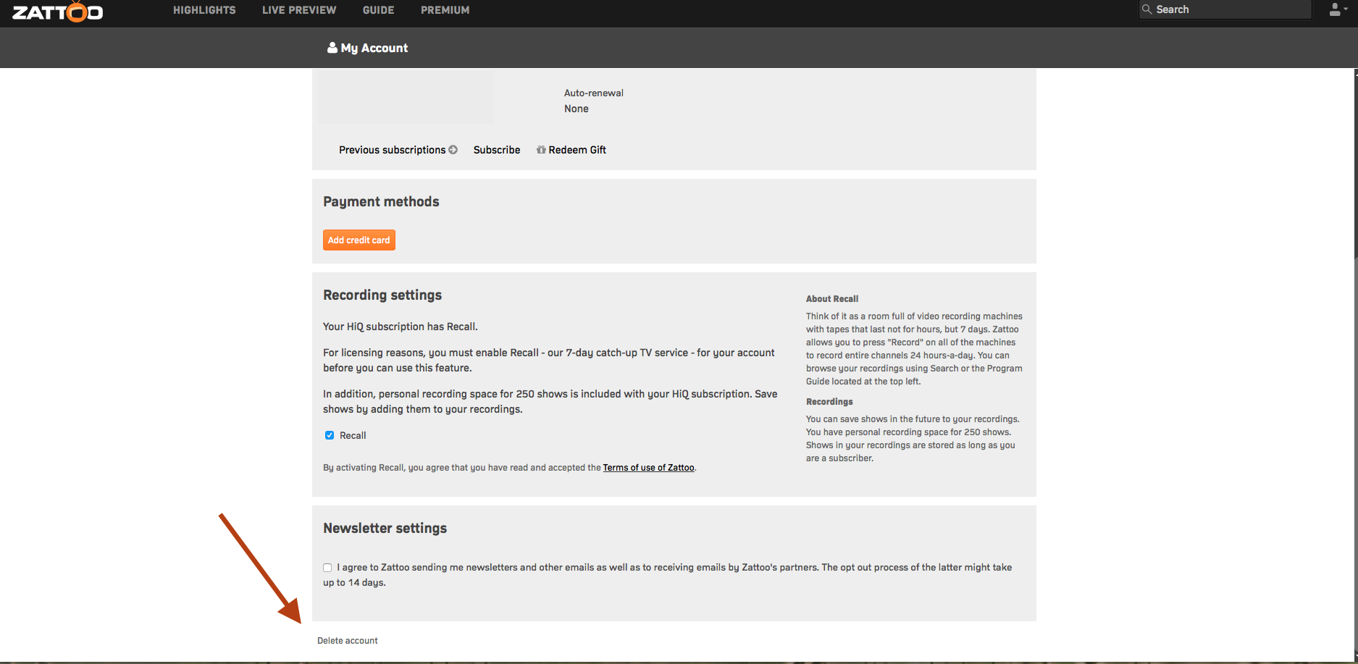Viewport: 1358px width, 664px height.
Task: Open the Highlights menu item
Action: coord(204,10)
